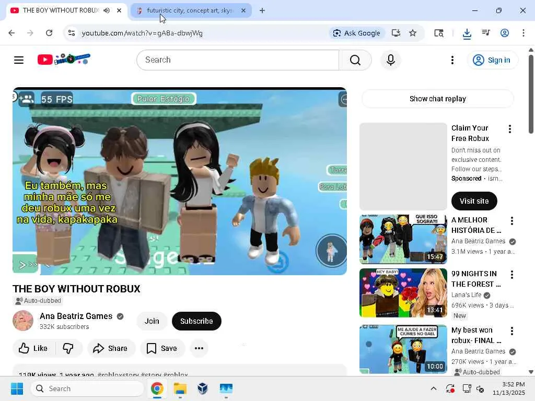
Task: Open a new browser tab
Action: point(262,10)
